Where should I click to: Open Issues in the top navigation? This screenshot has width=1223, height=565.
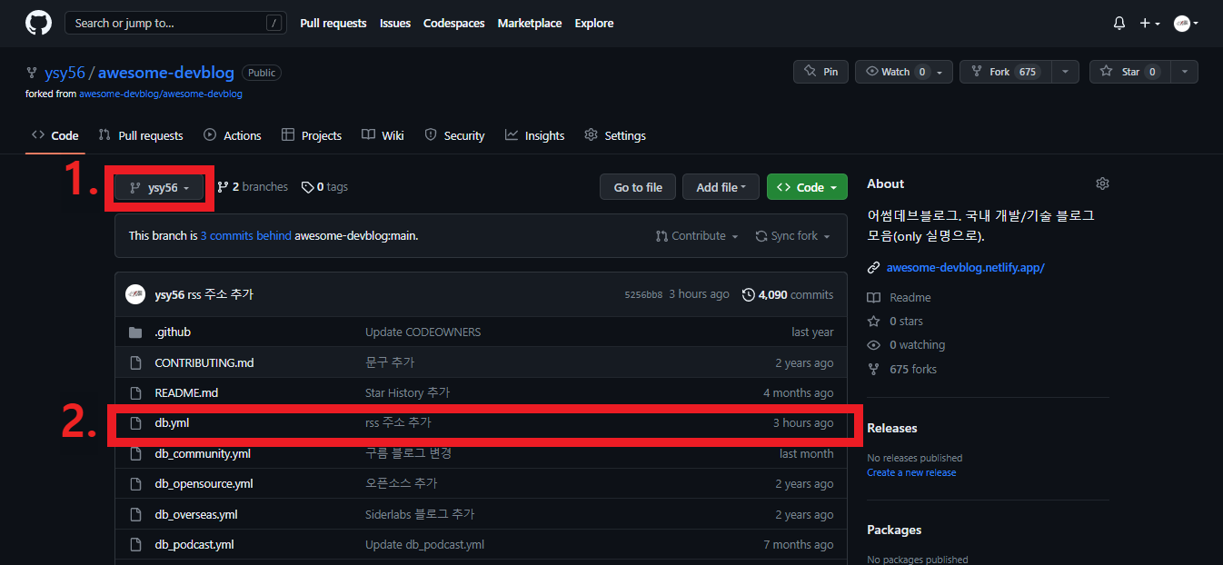pos(395,23)
